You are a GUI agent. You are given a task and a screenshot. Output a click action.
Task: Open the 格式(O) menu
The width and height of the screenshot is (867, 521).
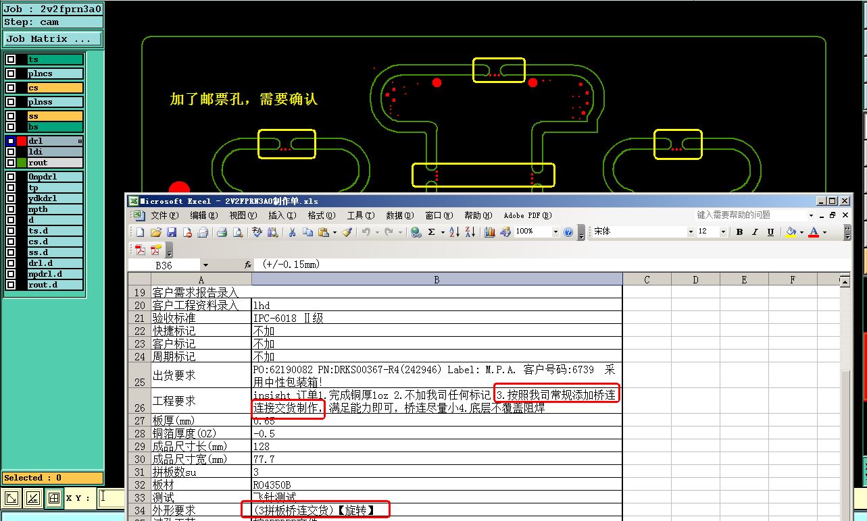click(321, 215)
